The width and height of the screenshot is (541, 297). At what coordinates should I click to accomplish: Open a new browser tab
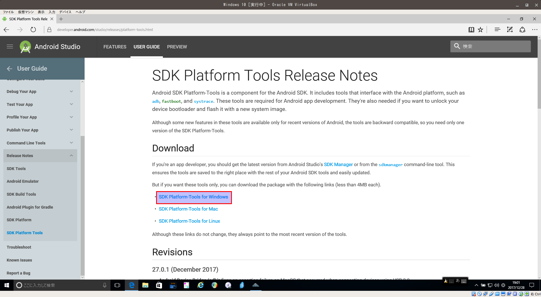tap(61, 19)
